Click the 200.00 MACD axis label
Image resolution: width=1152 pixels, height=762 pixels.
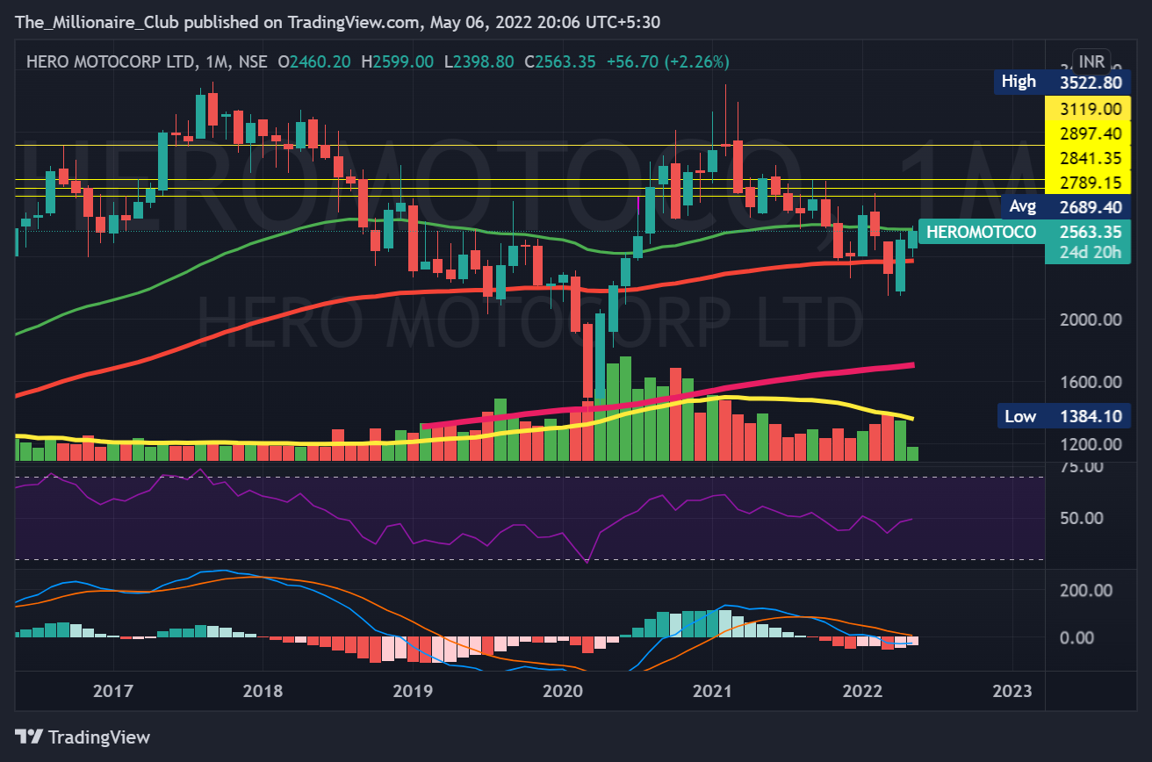(x=1086, y=591)
